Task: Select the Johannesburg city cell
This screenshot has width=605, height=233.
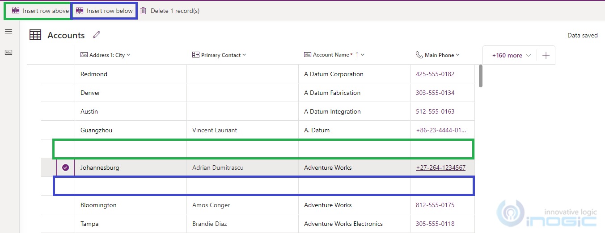Action: pyautogui.click(x=131, y=168)
